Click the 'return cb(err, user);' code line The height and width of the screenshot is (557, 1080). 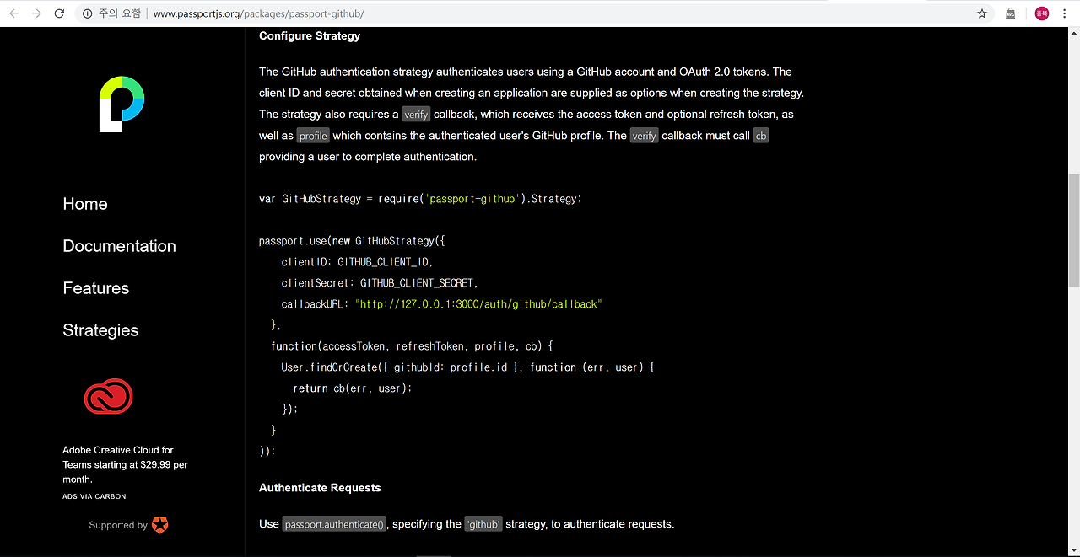tap(353, 388)
